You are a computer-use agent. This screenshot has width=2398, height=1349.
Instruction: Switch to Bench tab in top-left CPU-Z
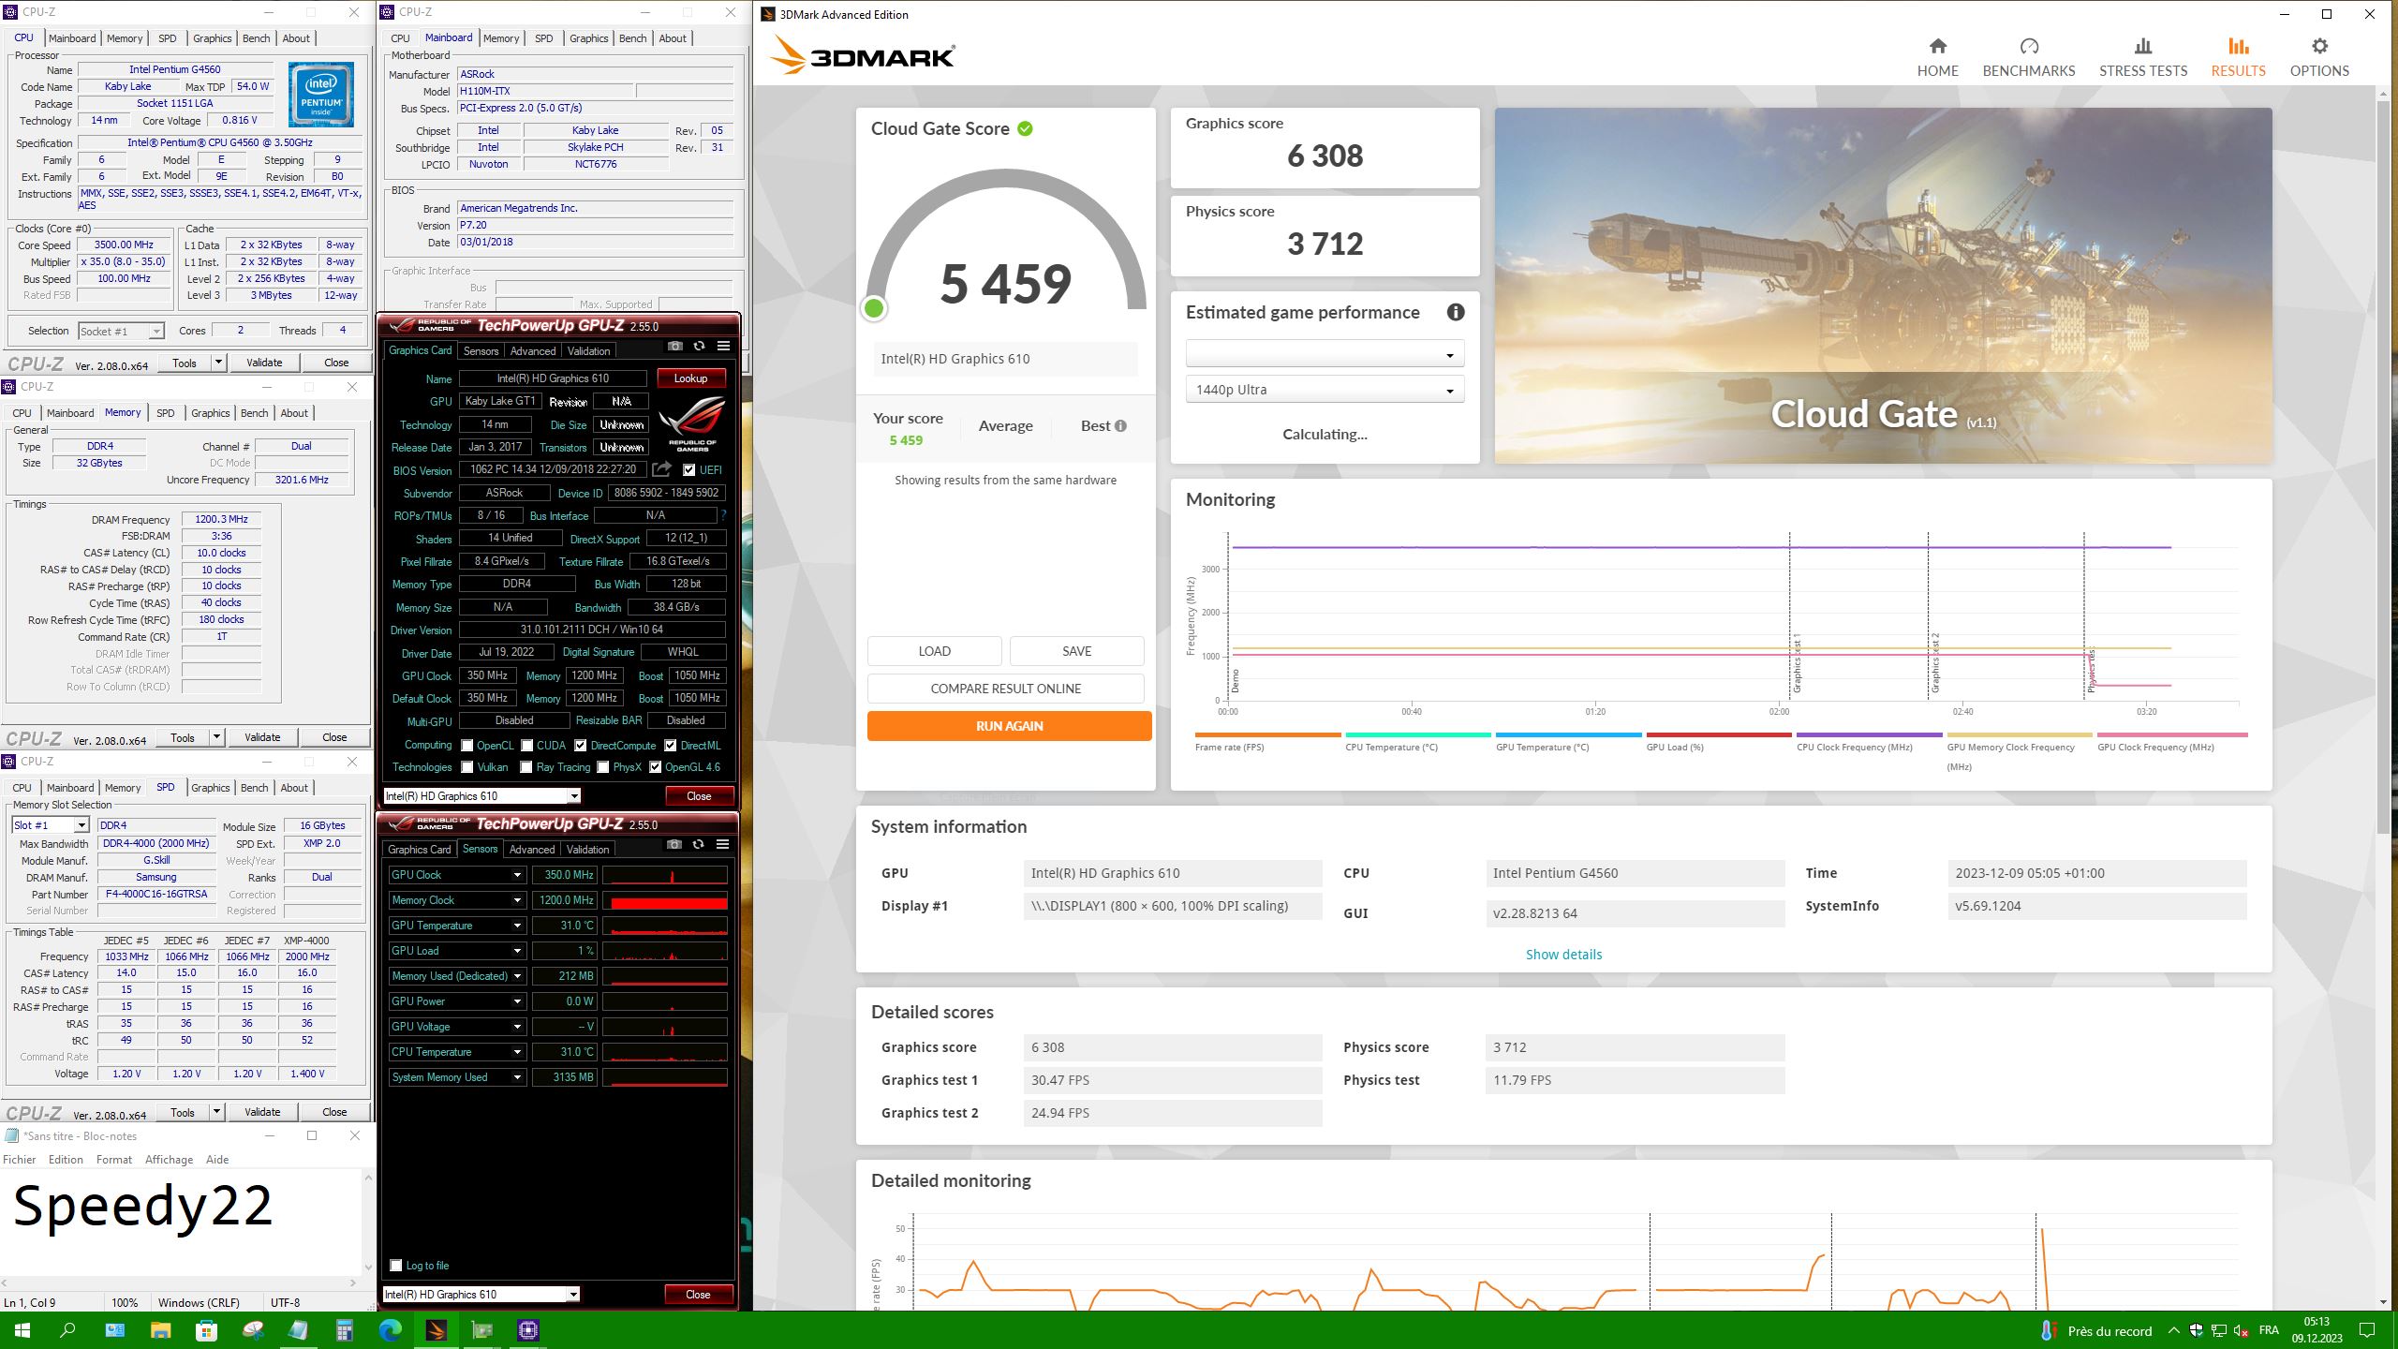(x=256, y=38)
